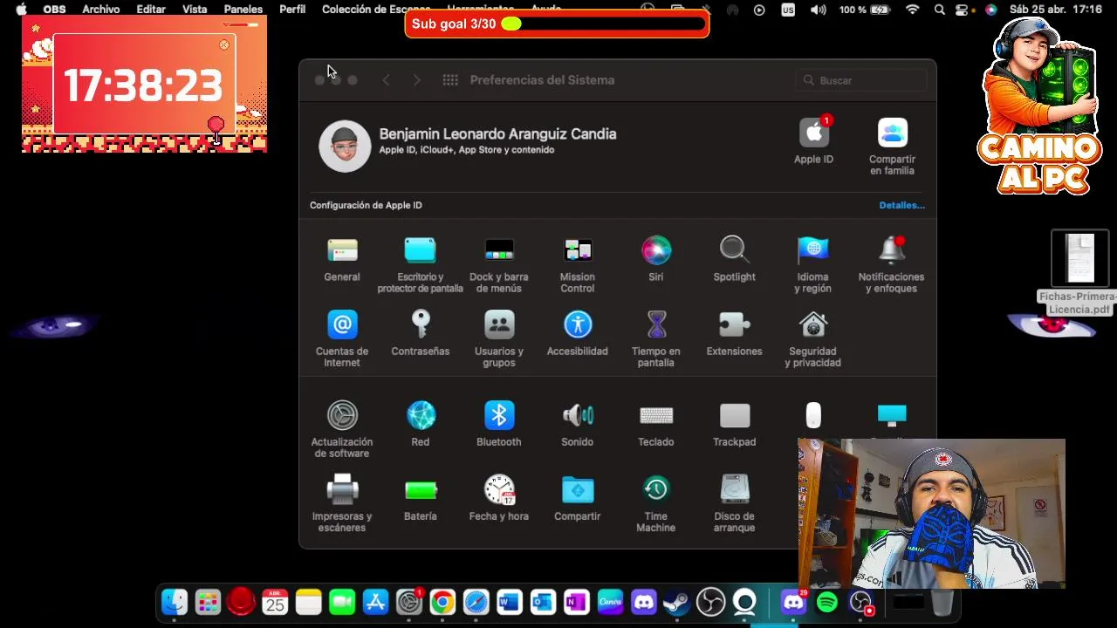1117x628 pixels.
Task: Open the Contraseñas pane
Action: 421,333
